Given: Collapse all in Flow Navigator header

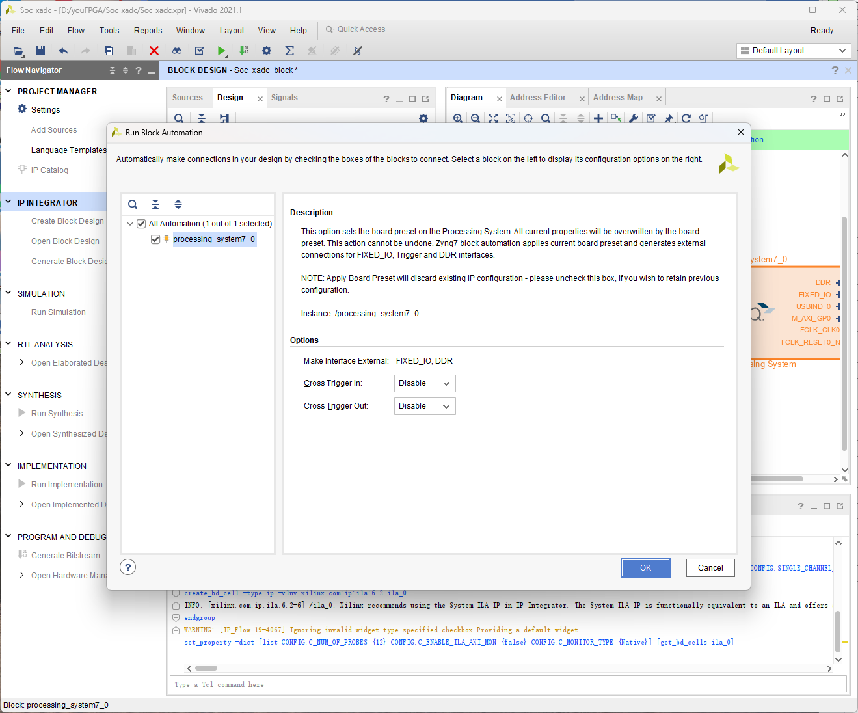Looking at the screenshot, I should [x=113, y=70].
